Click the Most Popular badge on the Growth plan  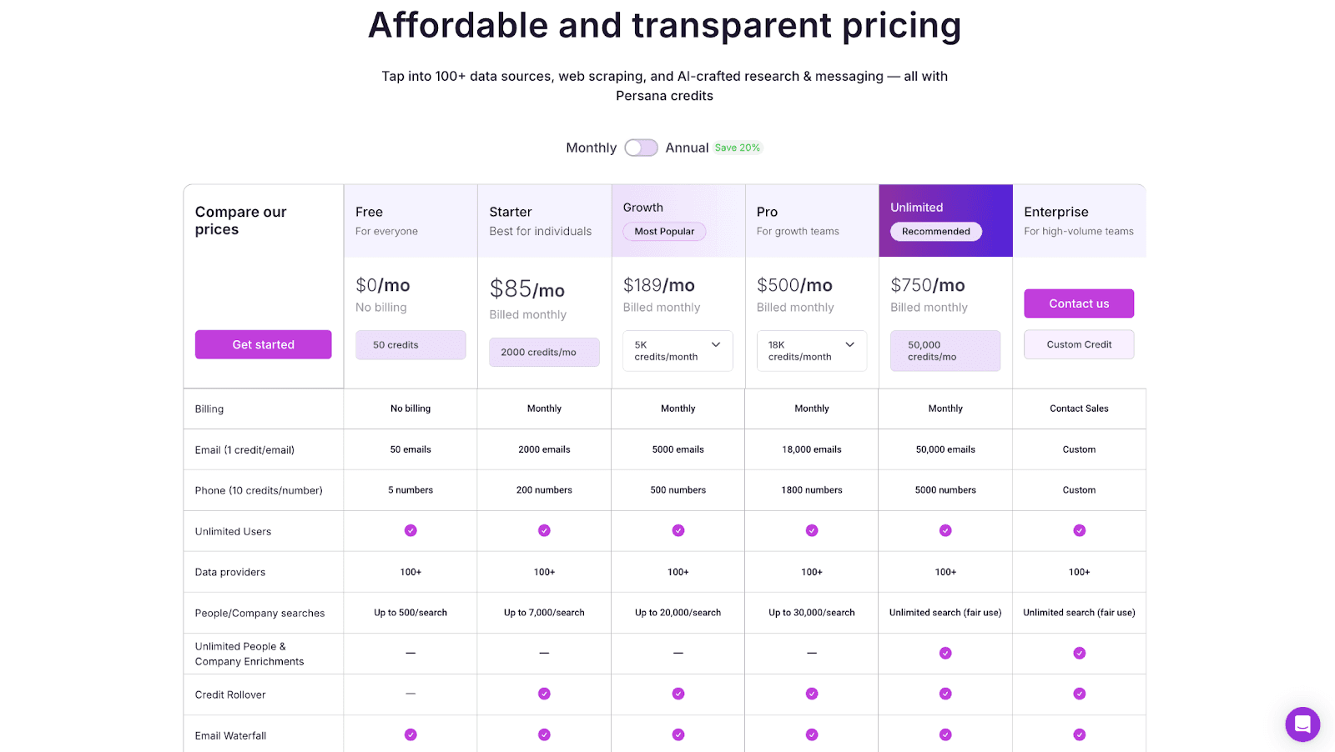[x=663, y=231]
